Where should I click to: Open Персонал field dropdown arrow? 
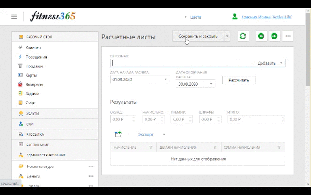[281, 63]
